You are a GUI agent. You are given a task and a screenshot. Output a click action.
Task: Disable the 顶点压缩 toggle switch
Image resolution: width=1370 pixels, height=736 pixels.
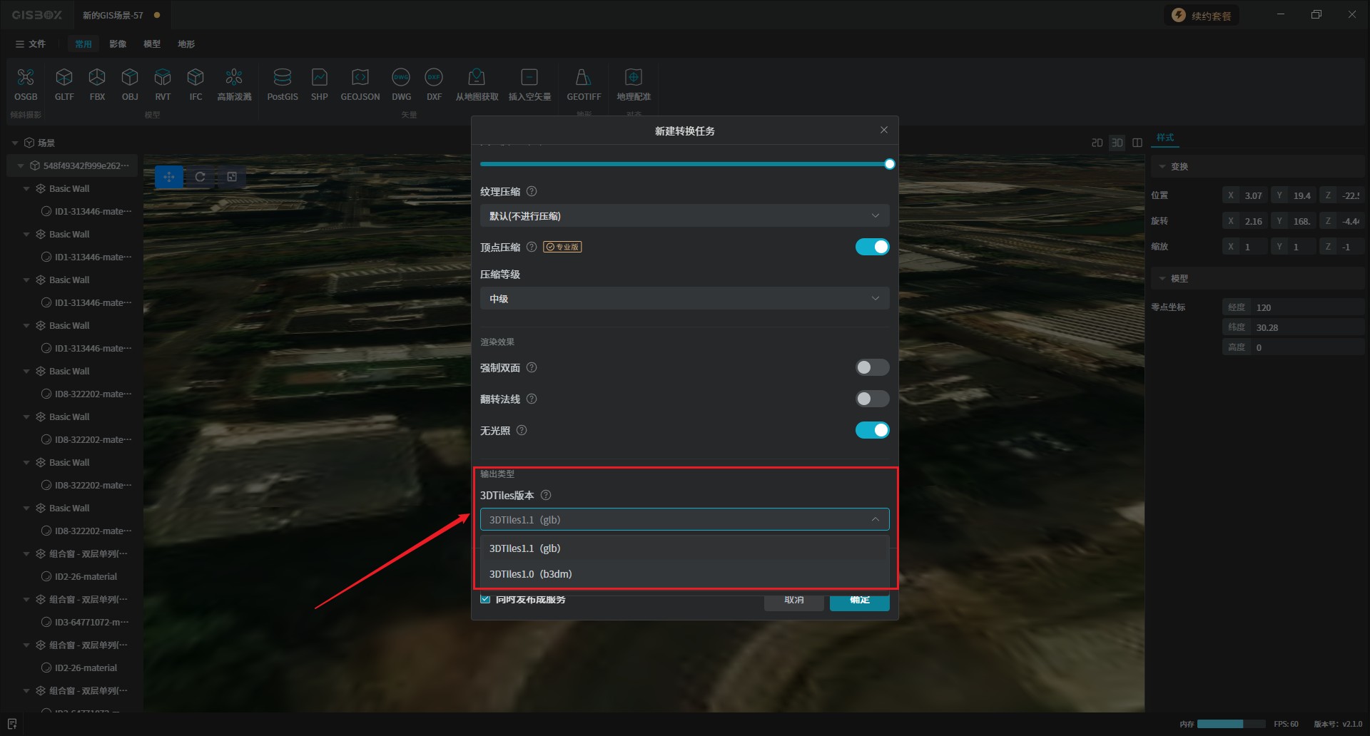872,247
